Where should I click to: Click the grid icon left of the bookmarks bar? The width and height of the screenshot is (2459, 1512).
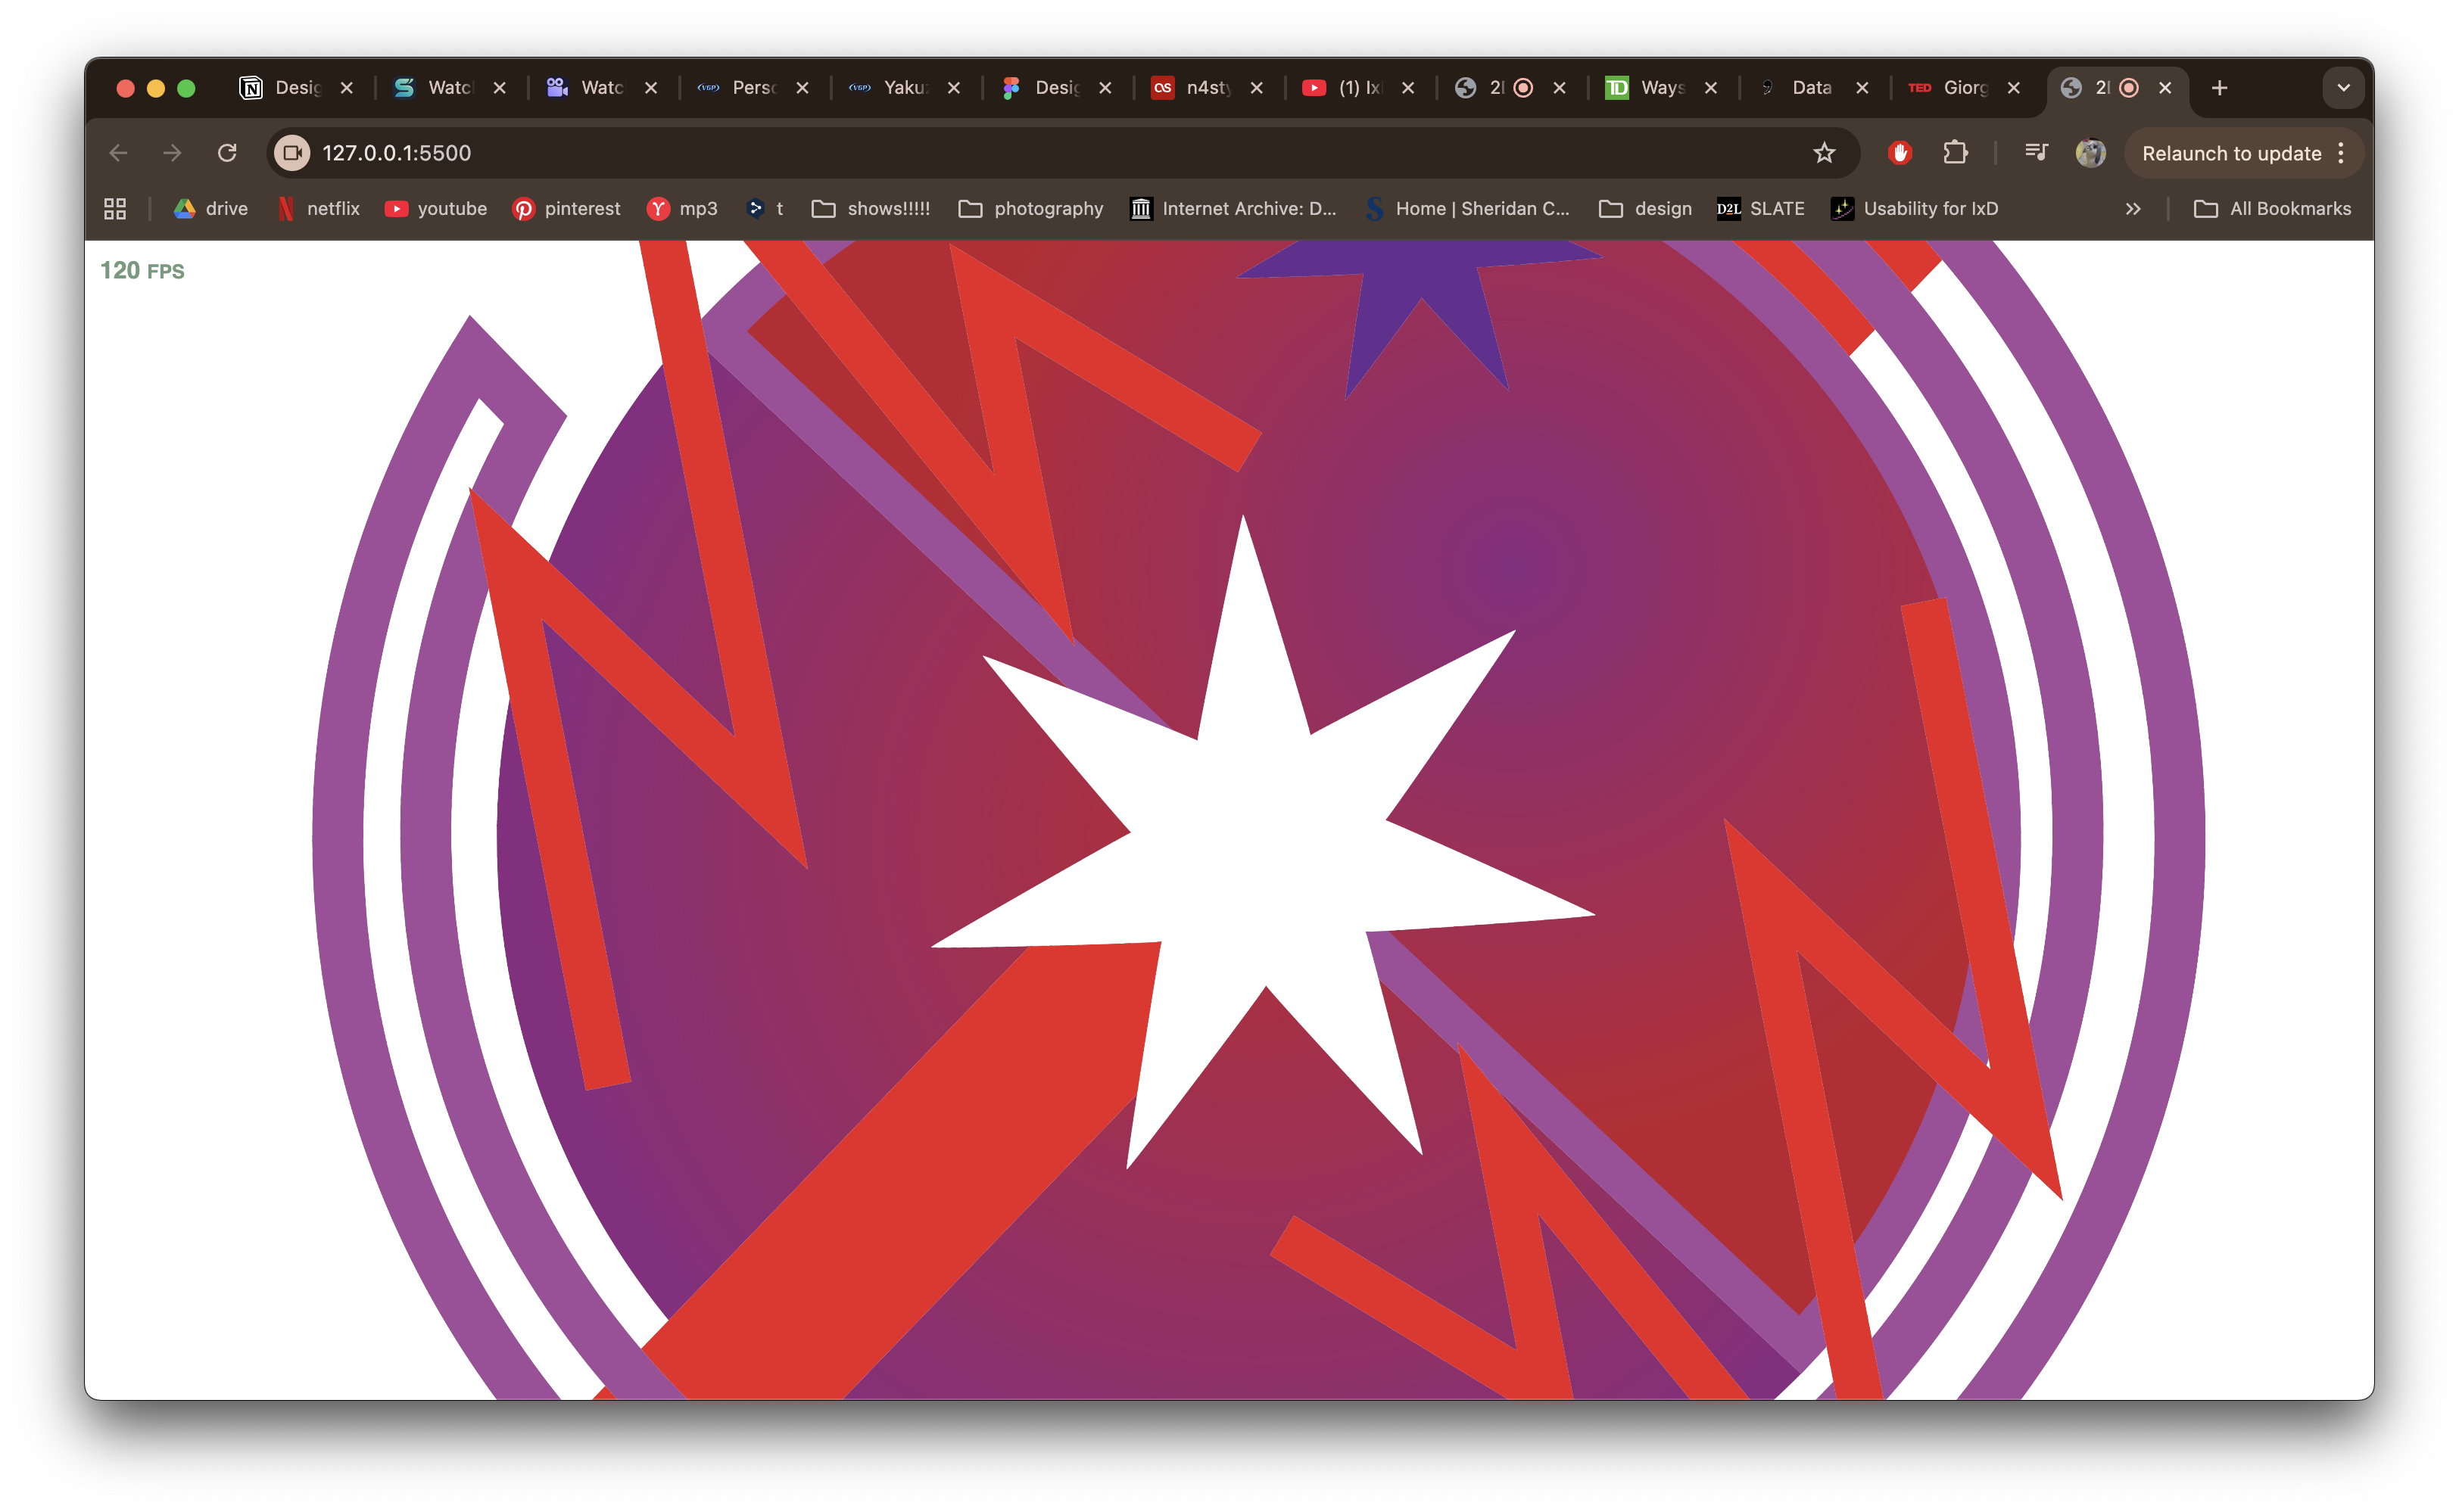(114, 208)
